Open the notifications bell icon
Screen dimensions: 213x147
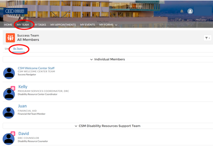(x=182, y=12)
